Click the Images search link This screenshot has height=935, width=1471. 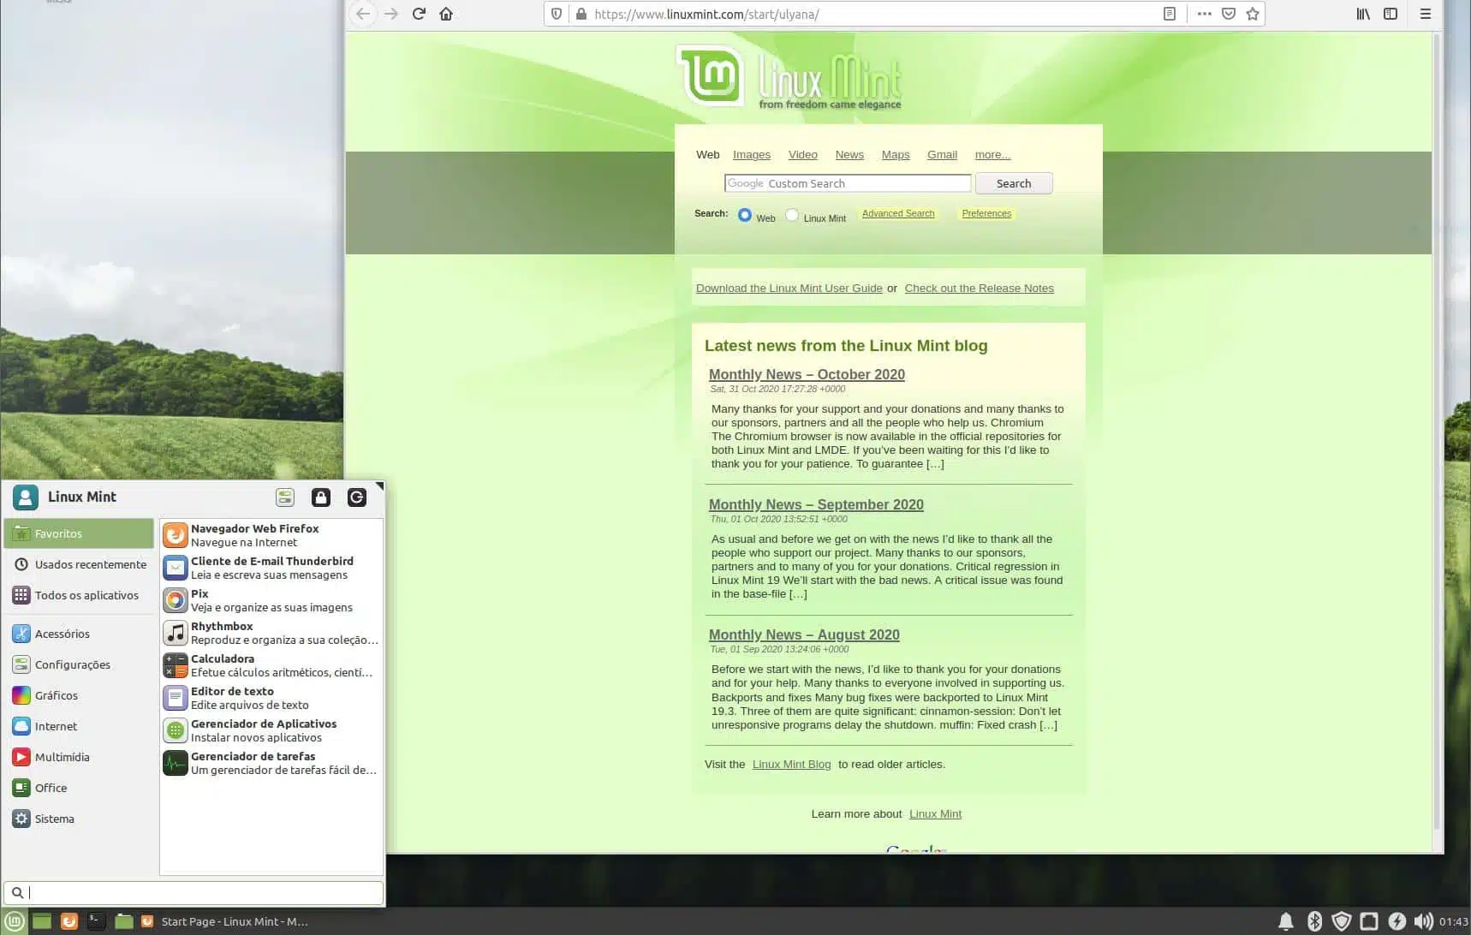[752, 155]
